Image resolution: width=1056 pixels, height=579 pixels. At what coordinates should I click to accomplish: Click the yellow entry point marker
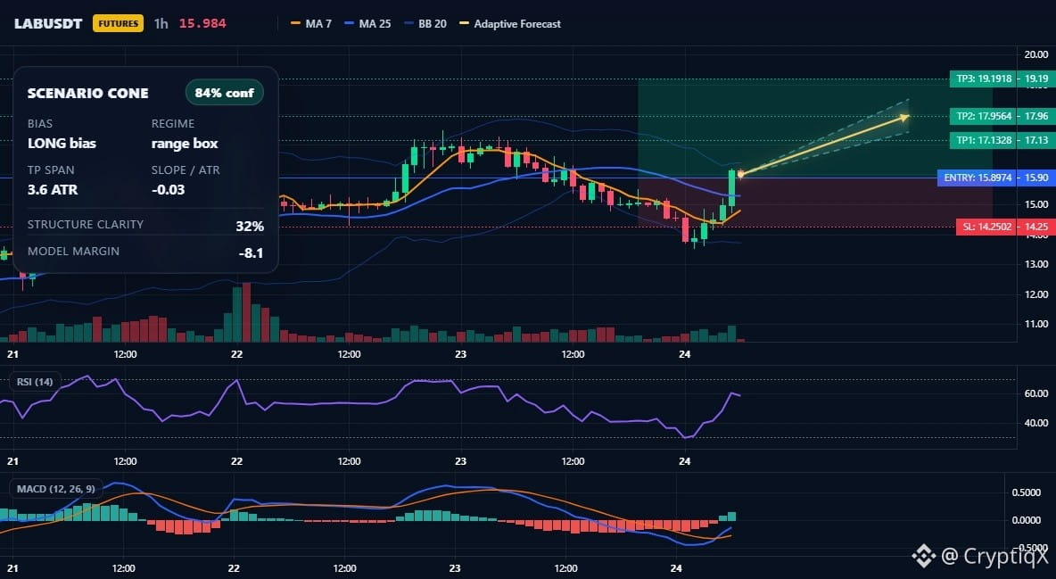tap(740, 175)
